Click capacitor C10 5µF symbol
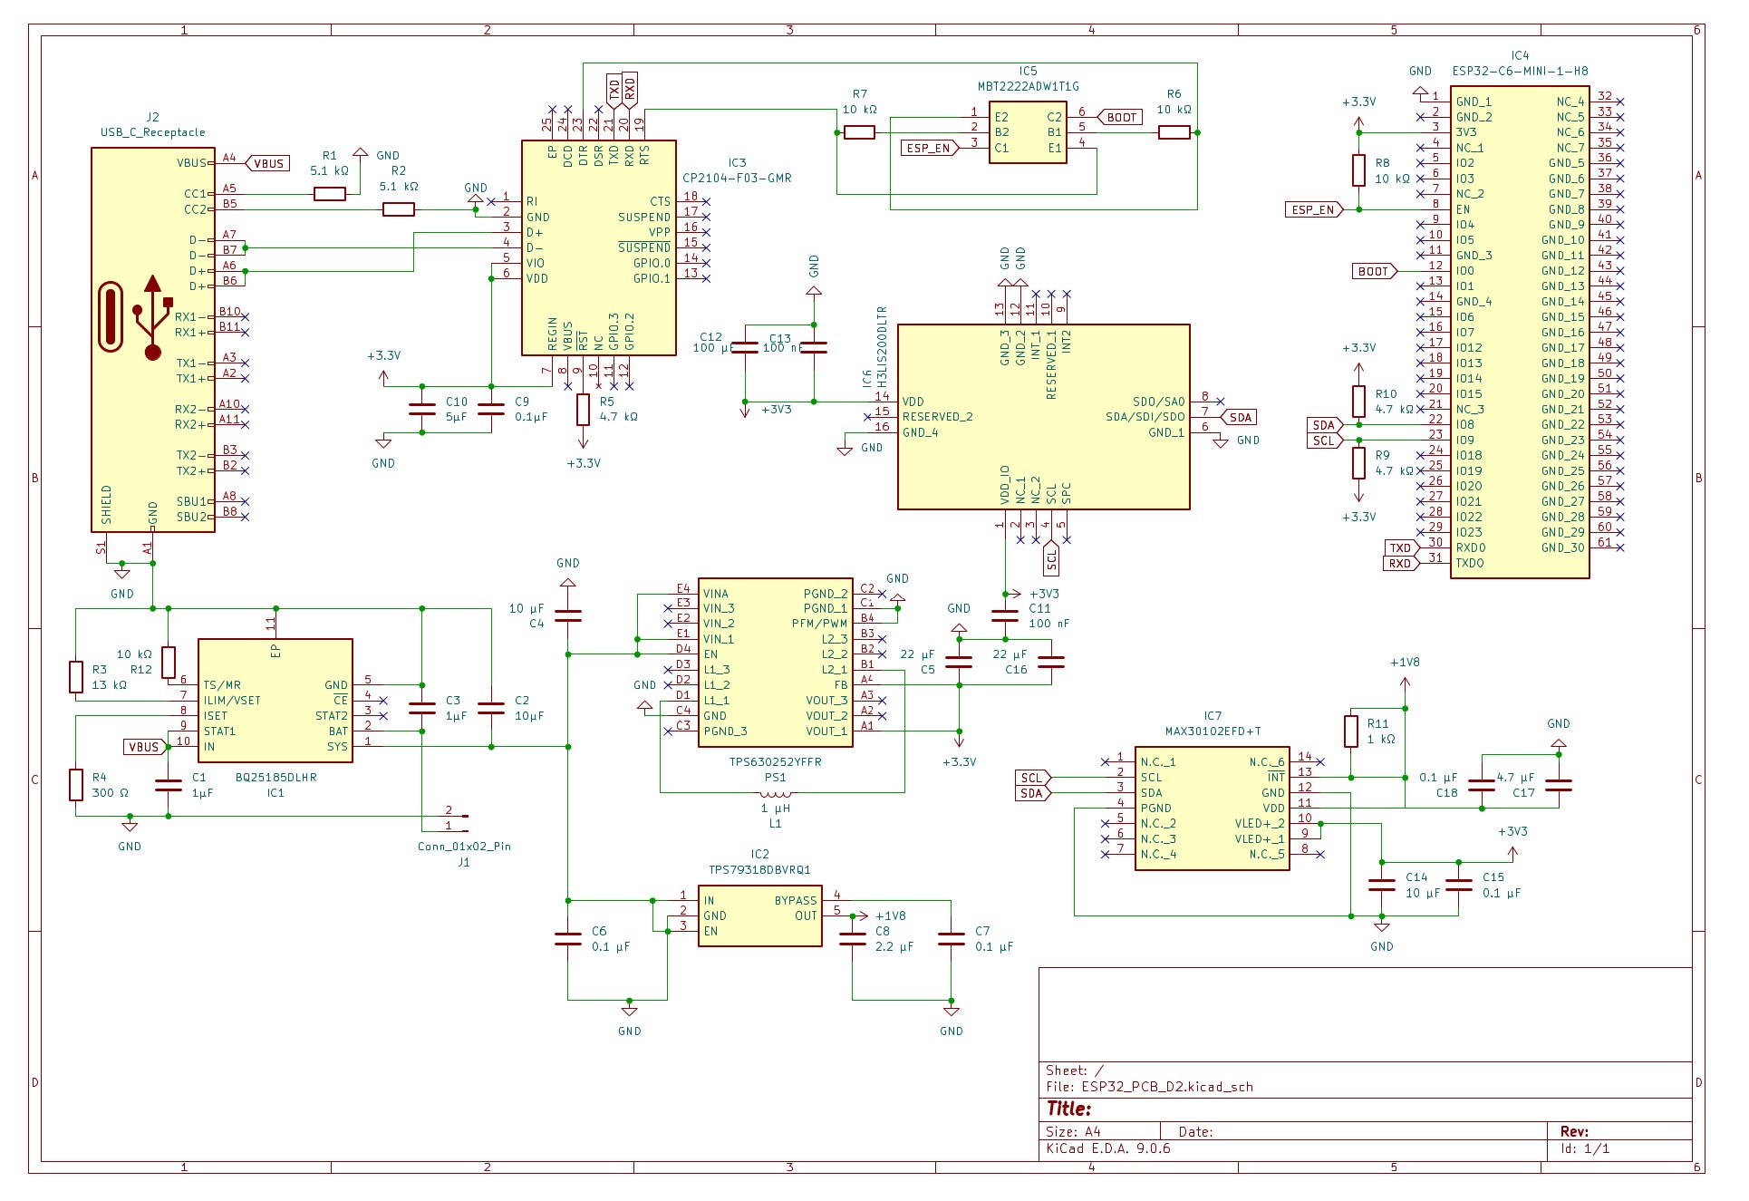 422,410
